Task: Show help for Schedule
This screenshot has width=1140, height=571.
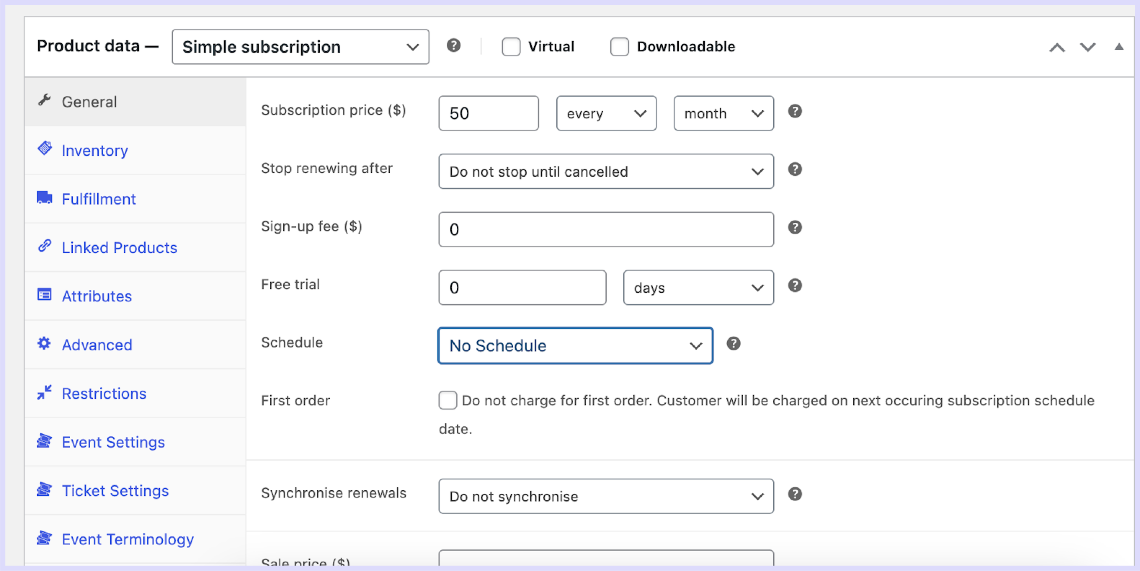Action: [734, 344]
